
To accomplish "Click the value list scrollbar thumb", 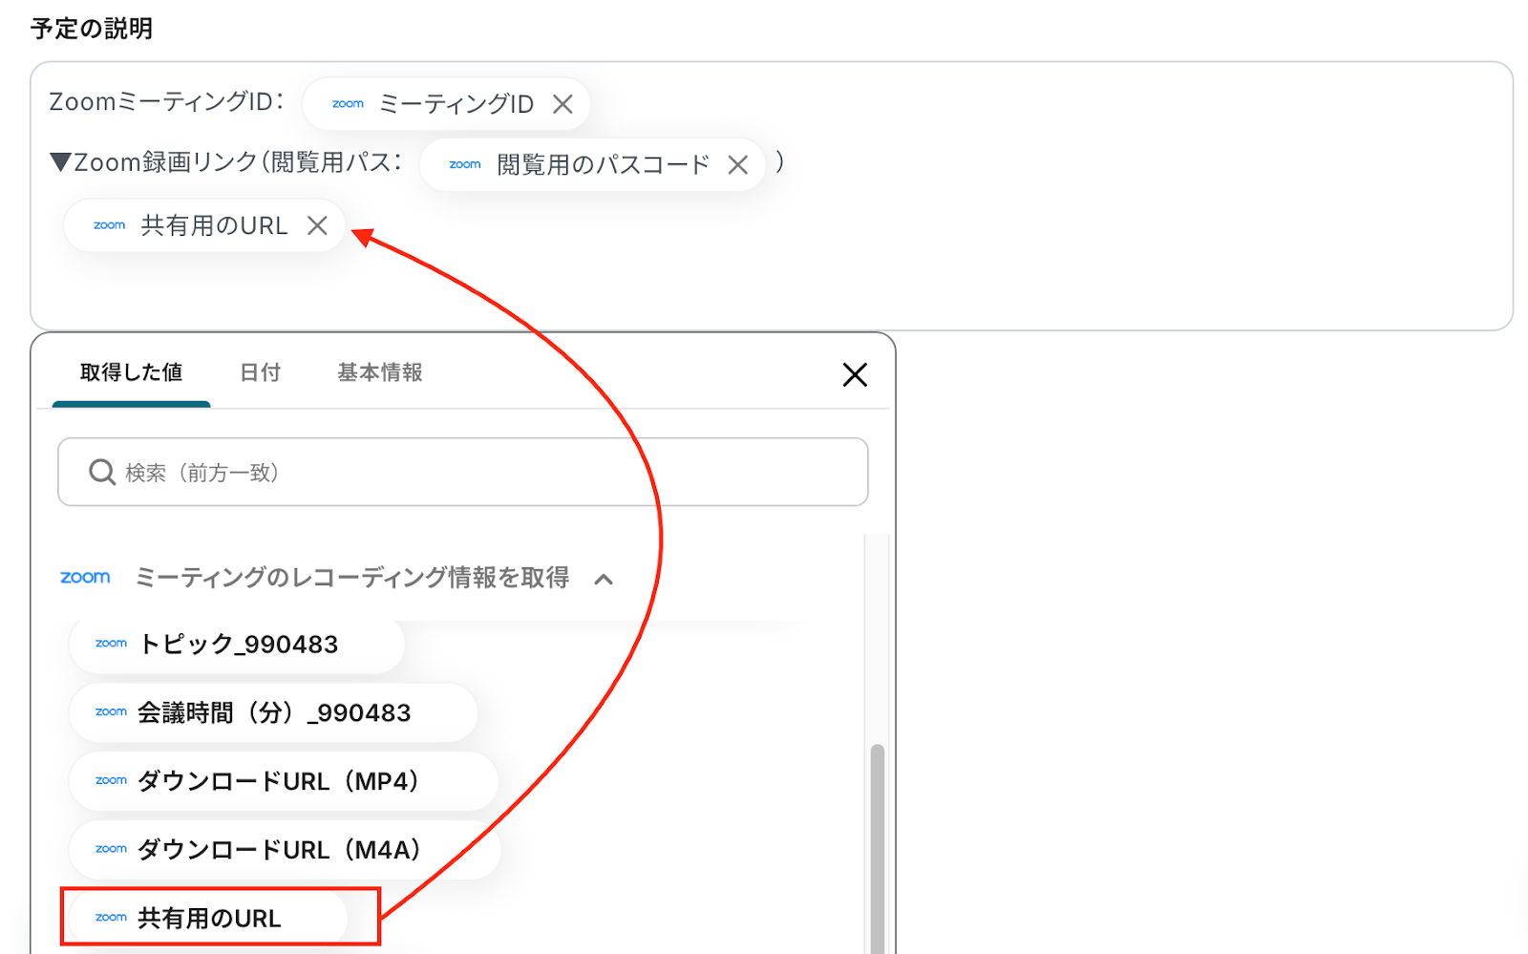I will tap(877, 848).
